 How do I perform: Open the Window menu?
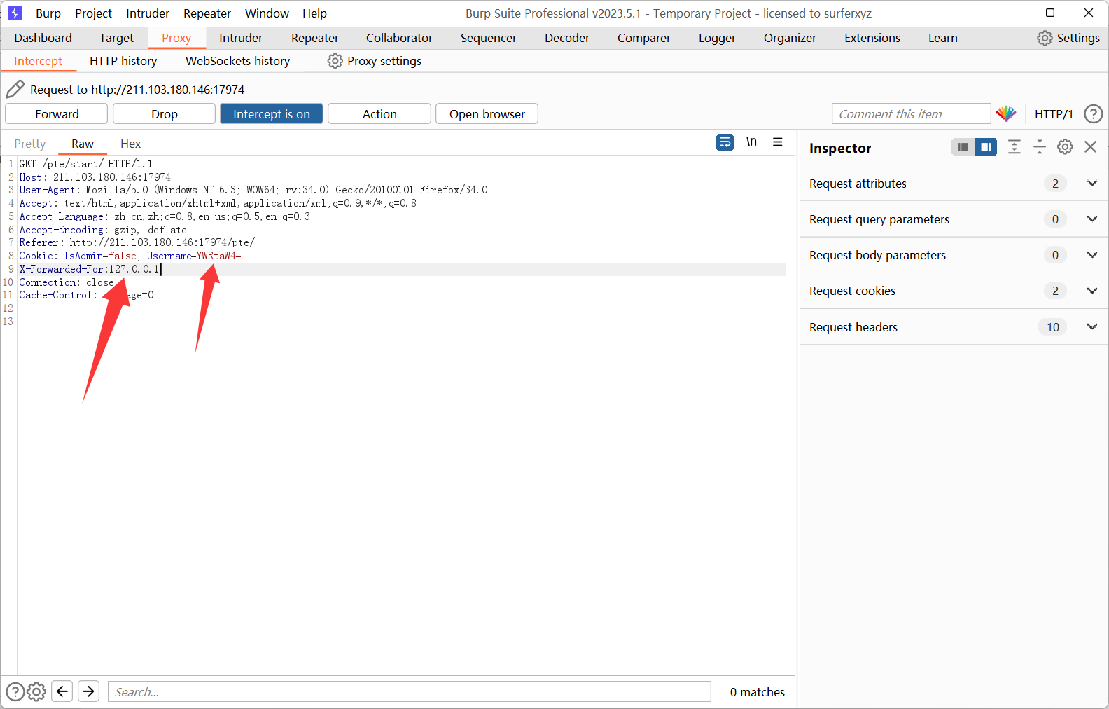pyautogui.click(x=267, y=13)
